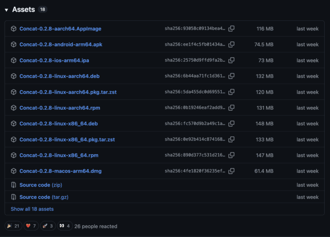Click last week timestamp on Source code (zip) row
The height and width of the screenshot is (237, 330).
click(308, 185)
